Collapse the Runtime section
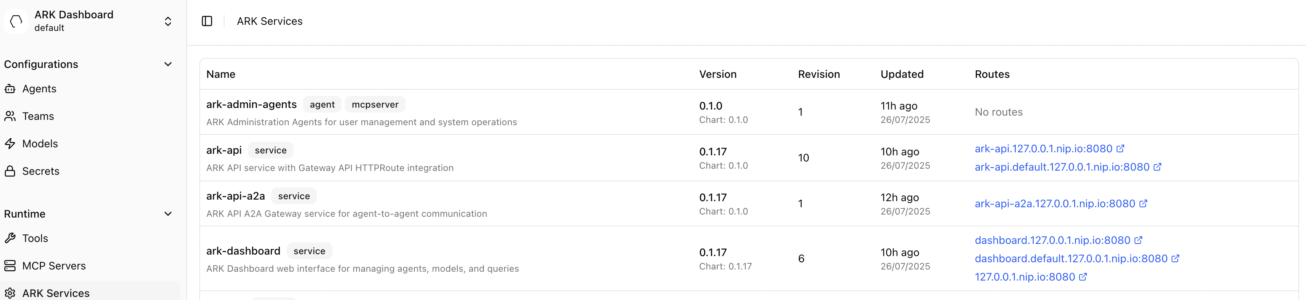Screen dimensions: 1306x300 tap(168, 213)
